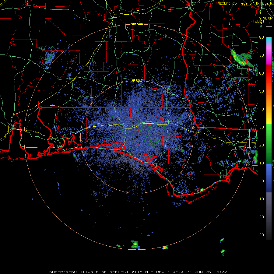
Task: Select the -30 value on dBZ scale
Action: (x=260, y=235)
